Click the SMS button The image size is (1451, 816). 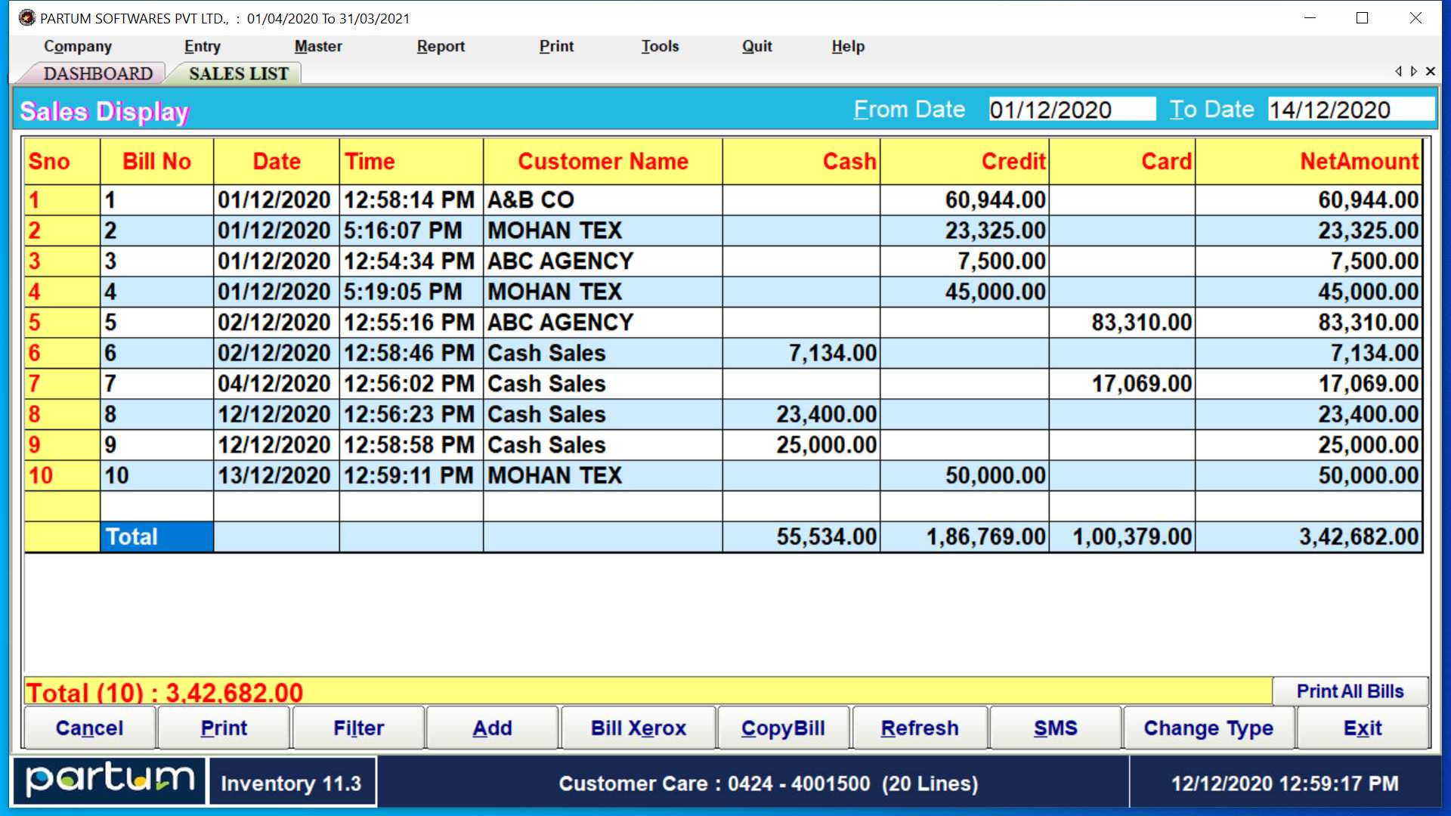coord(1055,728)
